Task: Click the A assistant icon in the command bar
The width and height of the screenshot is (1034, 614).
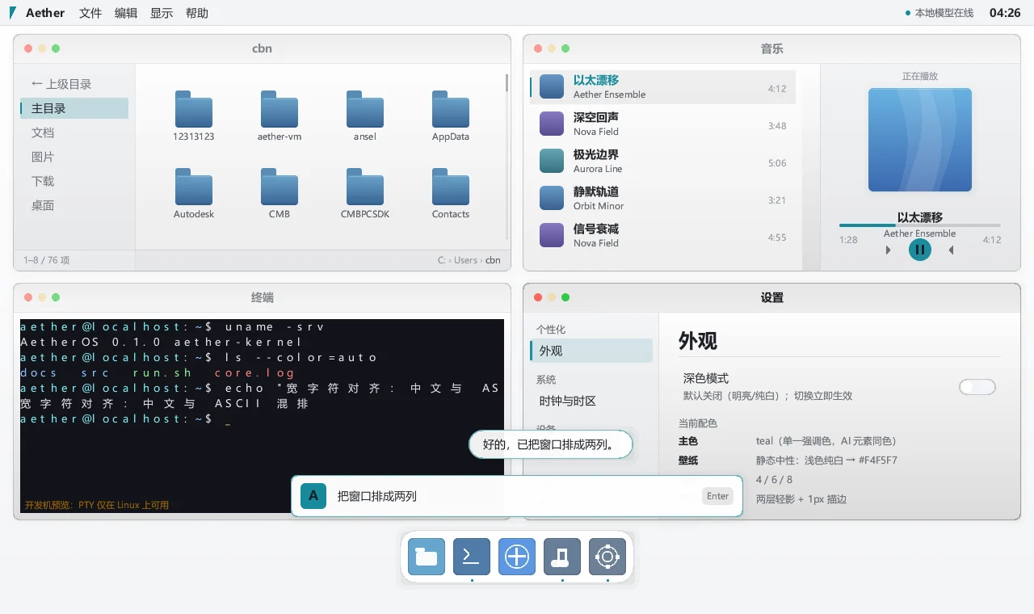Action: pyautogui.click(x=313, y=496)
